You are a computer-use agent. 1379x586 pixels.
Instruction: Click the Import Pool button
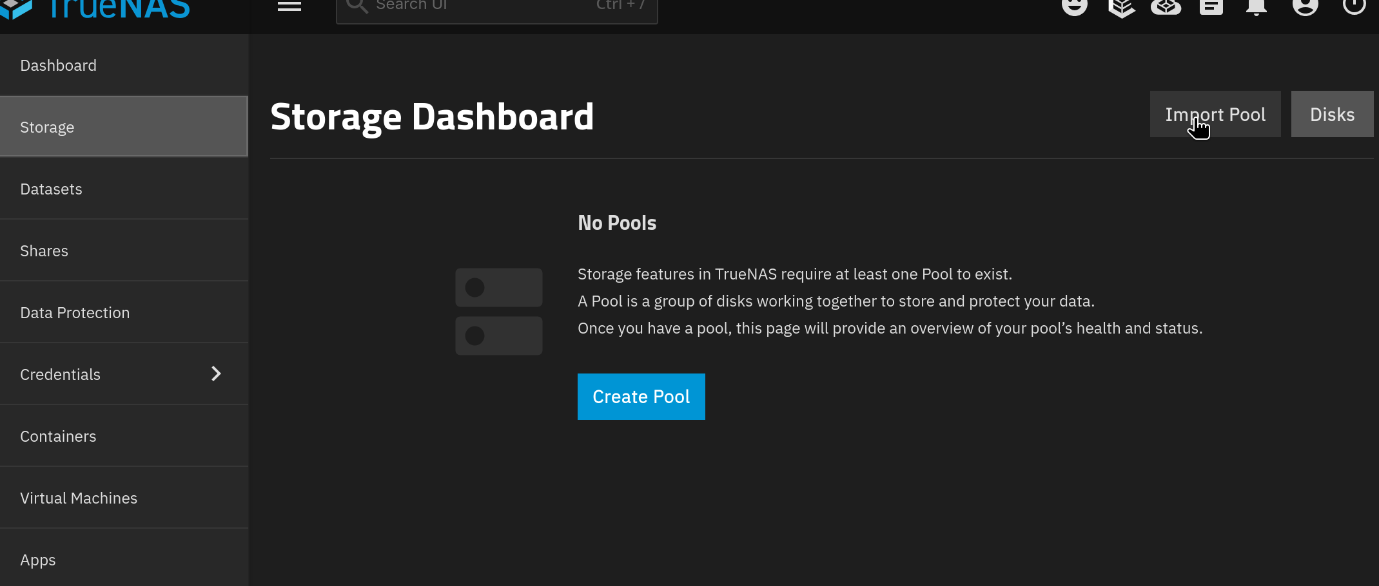coord(1215,114)
